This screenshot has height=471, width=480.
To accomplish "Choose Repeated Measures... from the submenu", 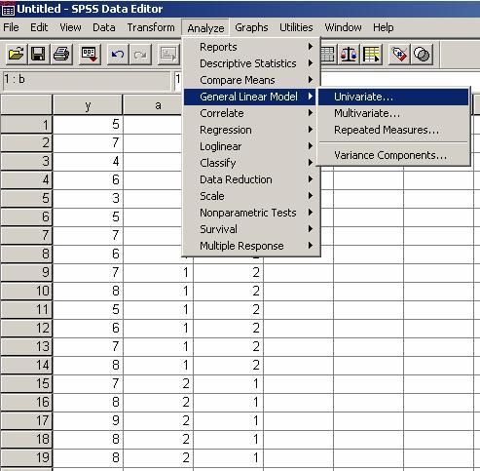I will pyautogui.click(x=393, y=130).
